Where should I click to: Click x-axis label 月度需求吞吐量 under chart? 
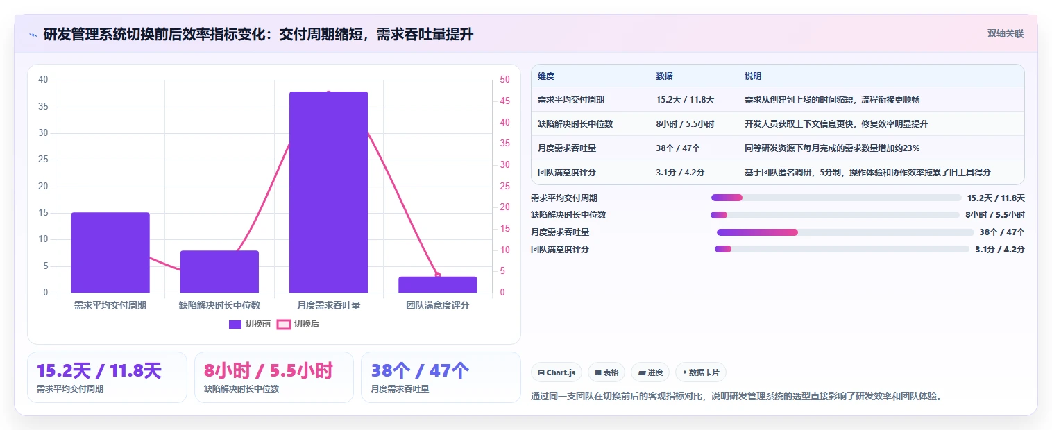[x=328, y=305]
